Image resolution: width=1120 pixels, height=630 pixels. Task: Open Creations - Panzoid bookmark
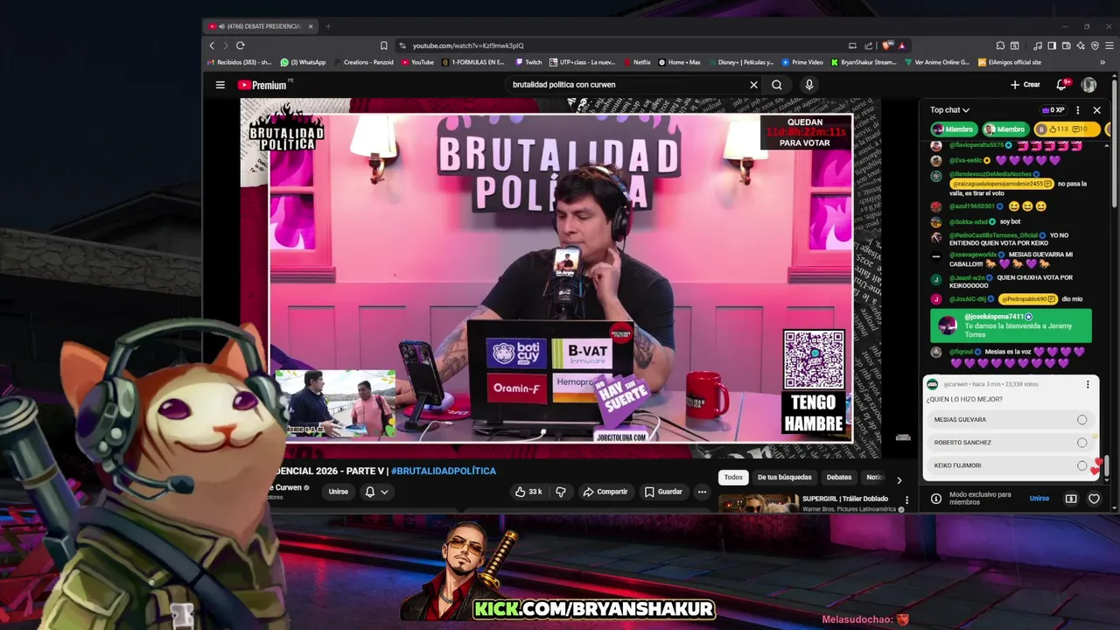coord(363,62)
